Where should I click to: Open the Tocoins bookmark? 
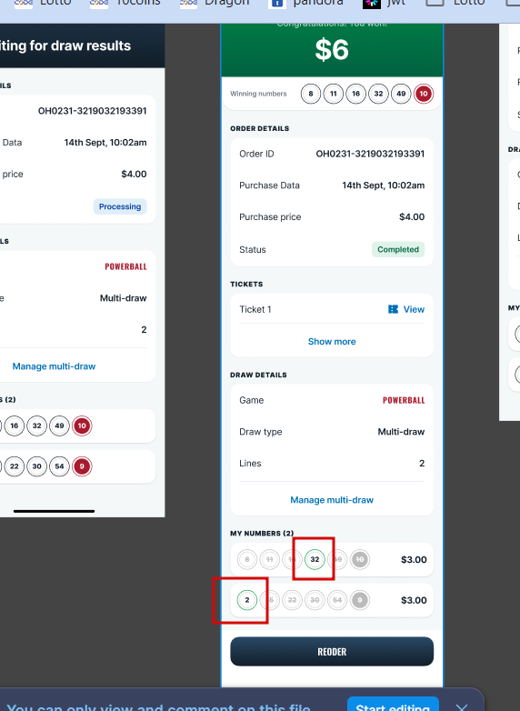coord(125,4)
